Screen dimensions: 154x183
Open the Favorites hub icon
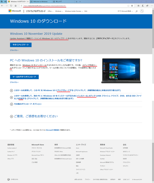point(138,6)
